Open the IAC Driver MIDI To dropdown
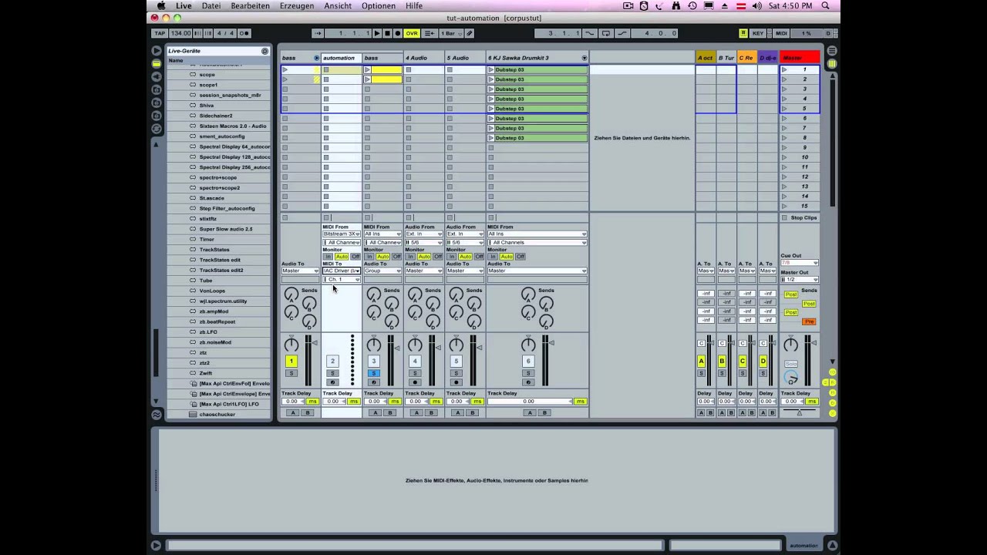The image size is (987, 555). 342,271
